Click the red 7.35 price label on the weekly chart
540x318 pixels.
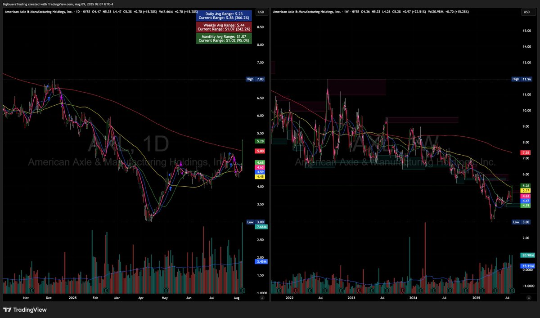point(526,153)
